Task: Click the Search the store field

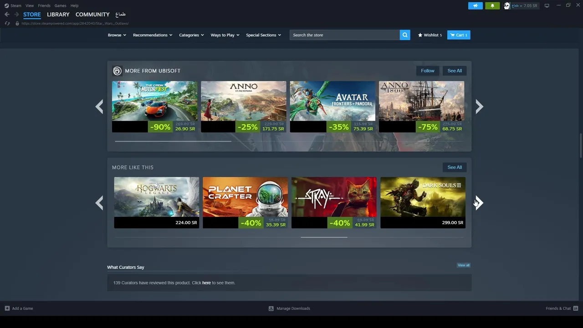Action: tap(345, 35)
